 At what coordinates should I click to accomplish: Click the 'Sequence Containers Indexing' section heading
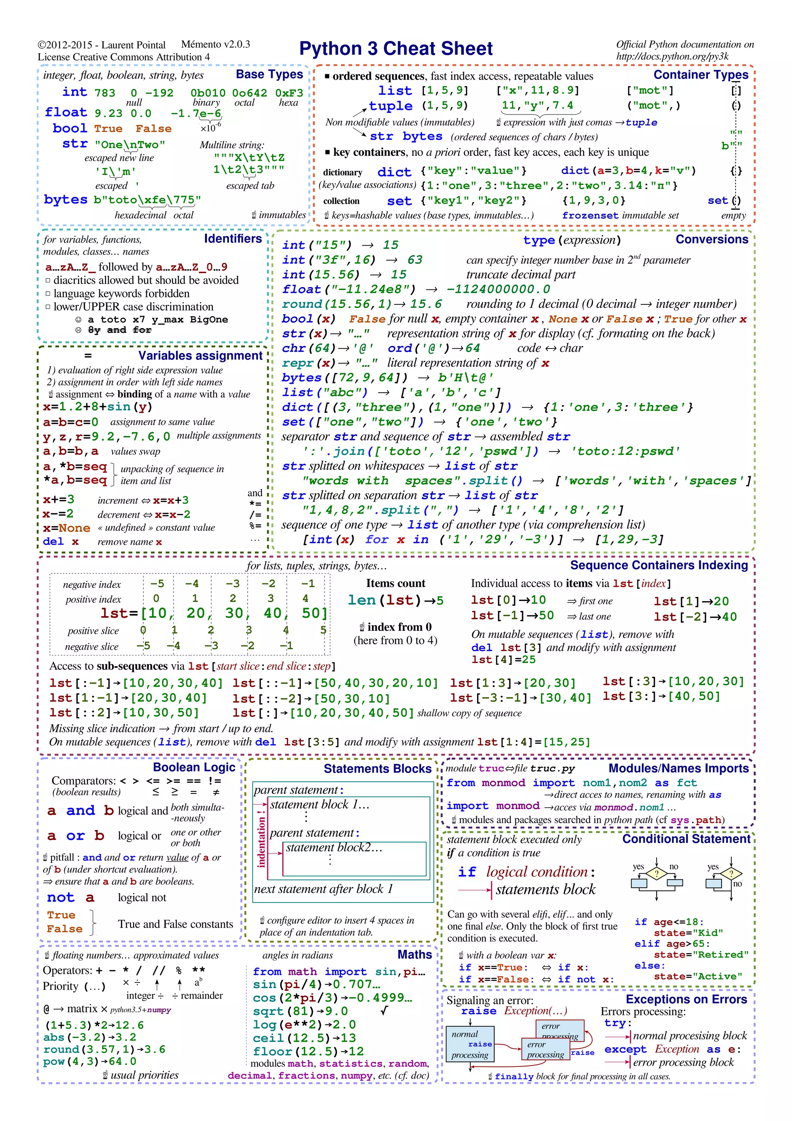coord(659,566)
